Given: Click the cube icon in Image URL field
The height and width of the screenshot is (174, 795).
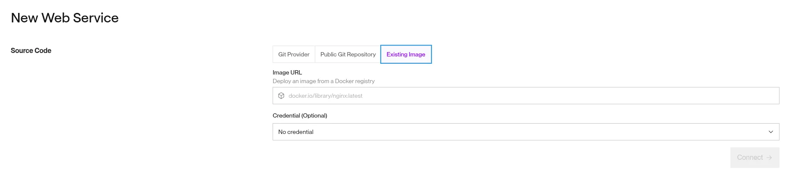Looking at the screenshot, I should pyautogui.click(x=281, y=96).
